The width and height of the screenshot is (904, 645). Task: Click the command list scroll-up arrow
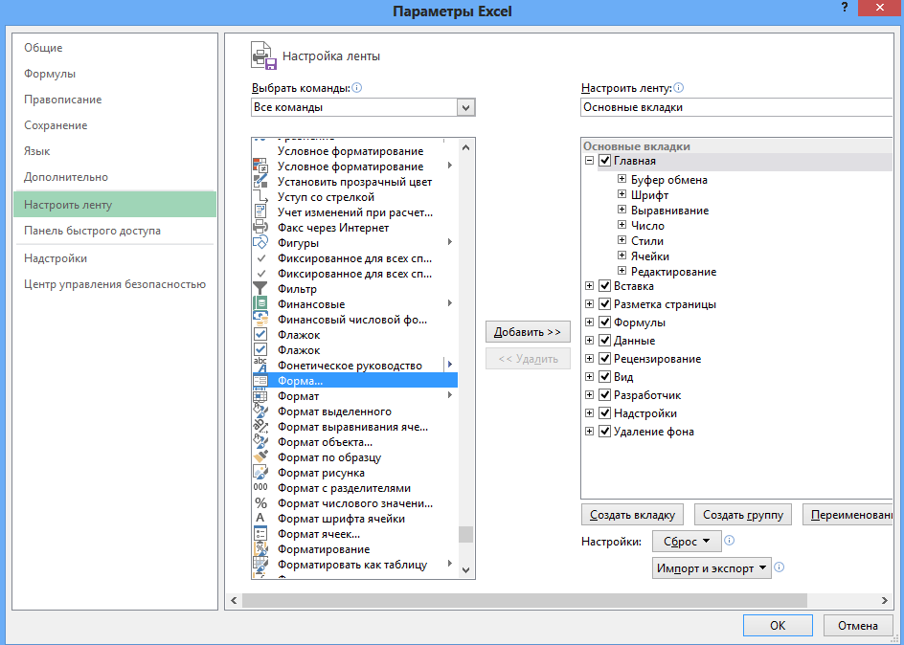465,147
